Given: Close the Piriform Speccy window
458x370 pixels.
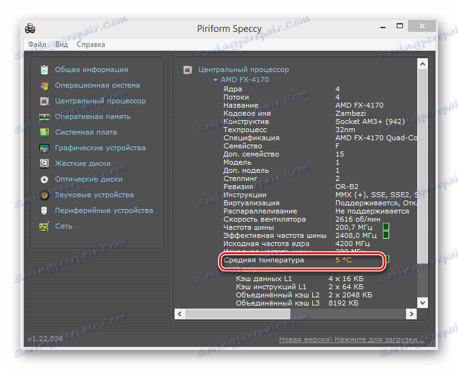Looking at the screenshot, I should (x=422, y=26).
